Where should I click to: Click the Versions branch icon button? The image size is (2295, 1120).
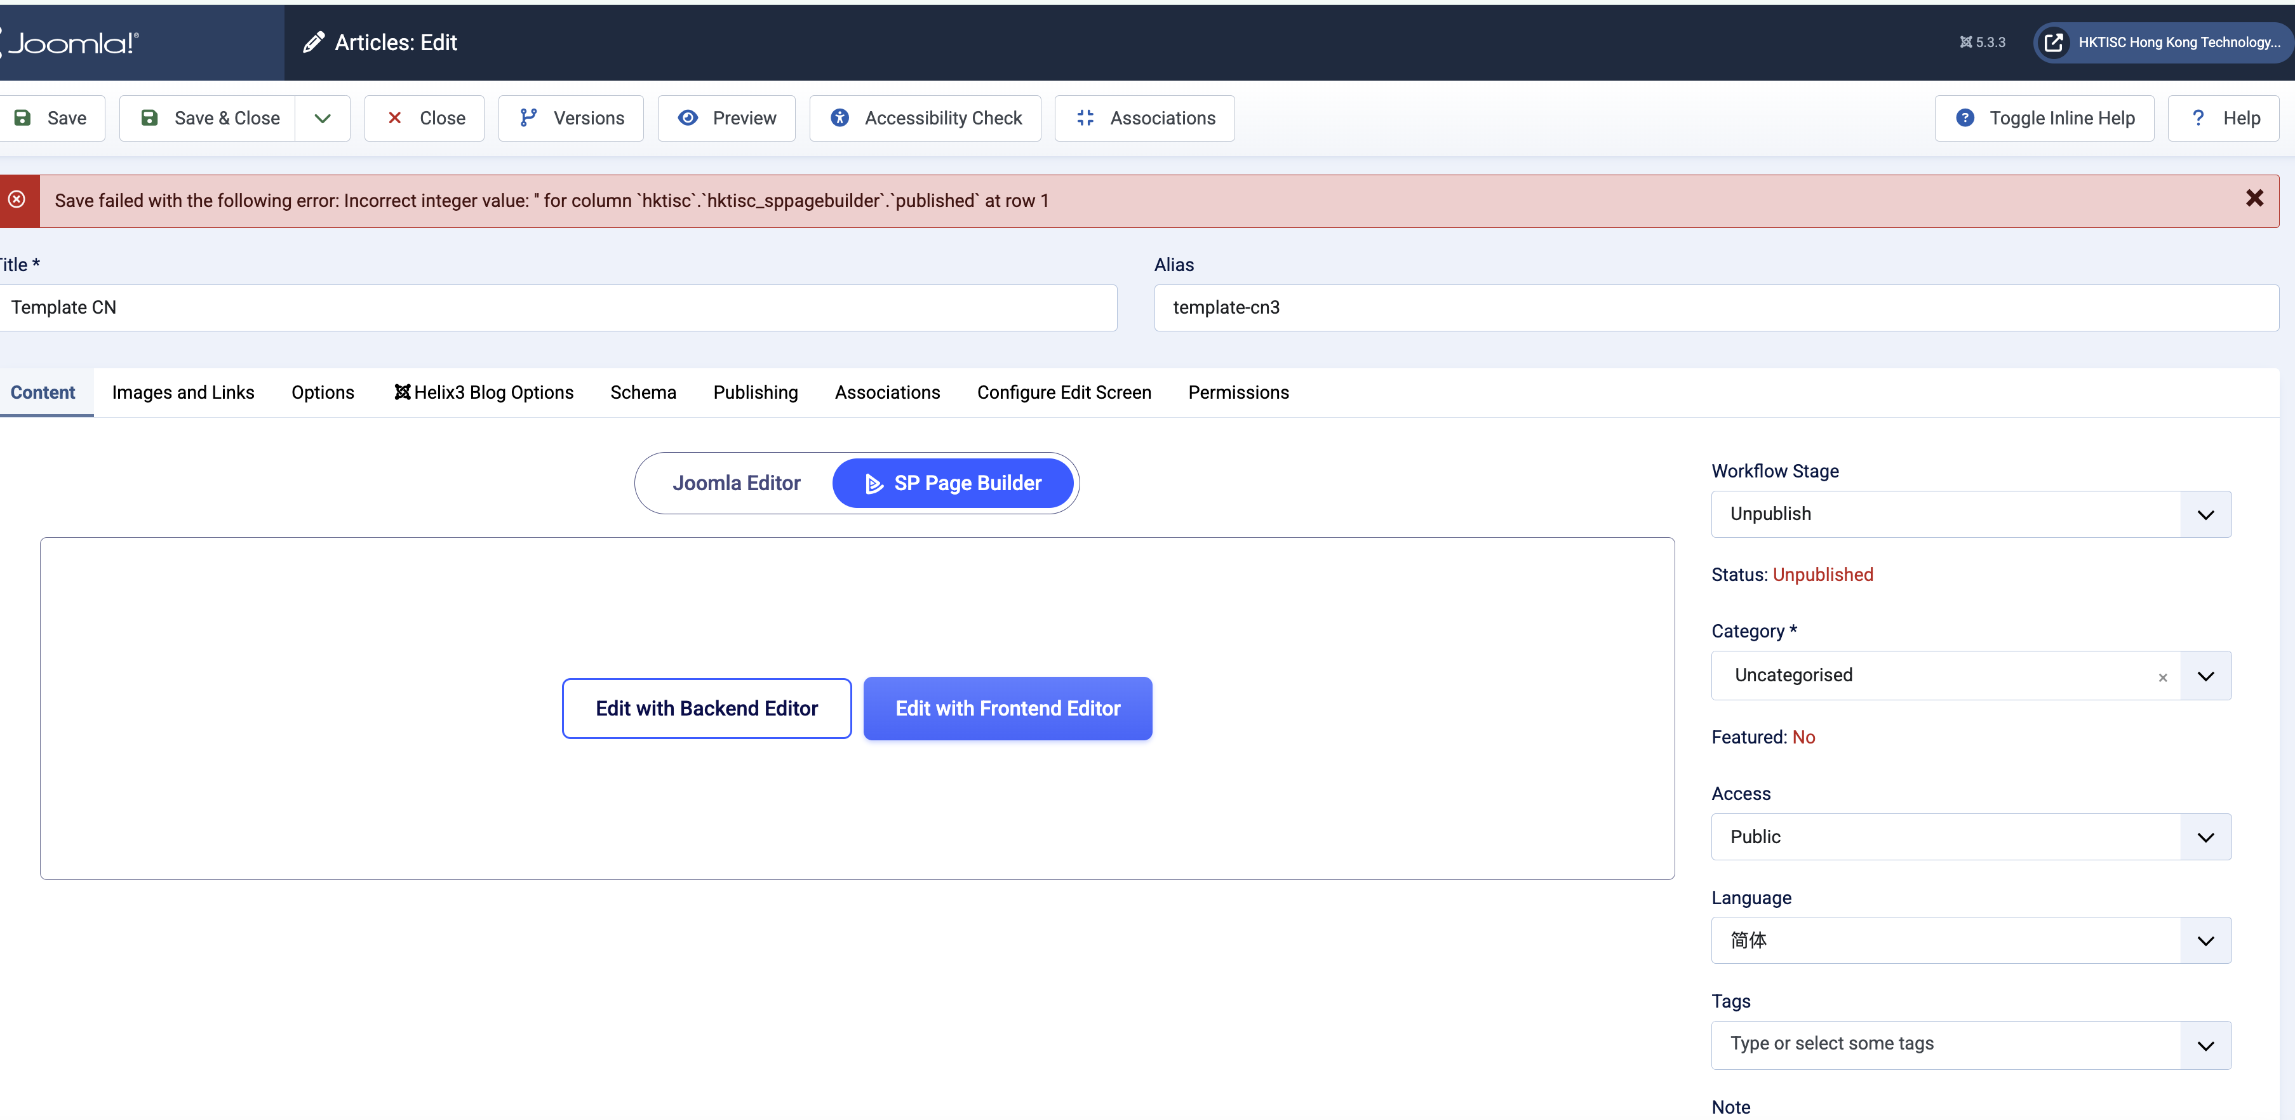pyautogui.click(x=570, y=119)
